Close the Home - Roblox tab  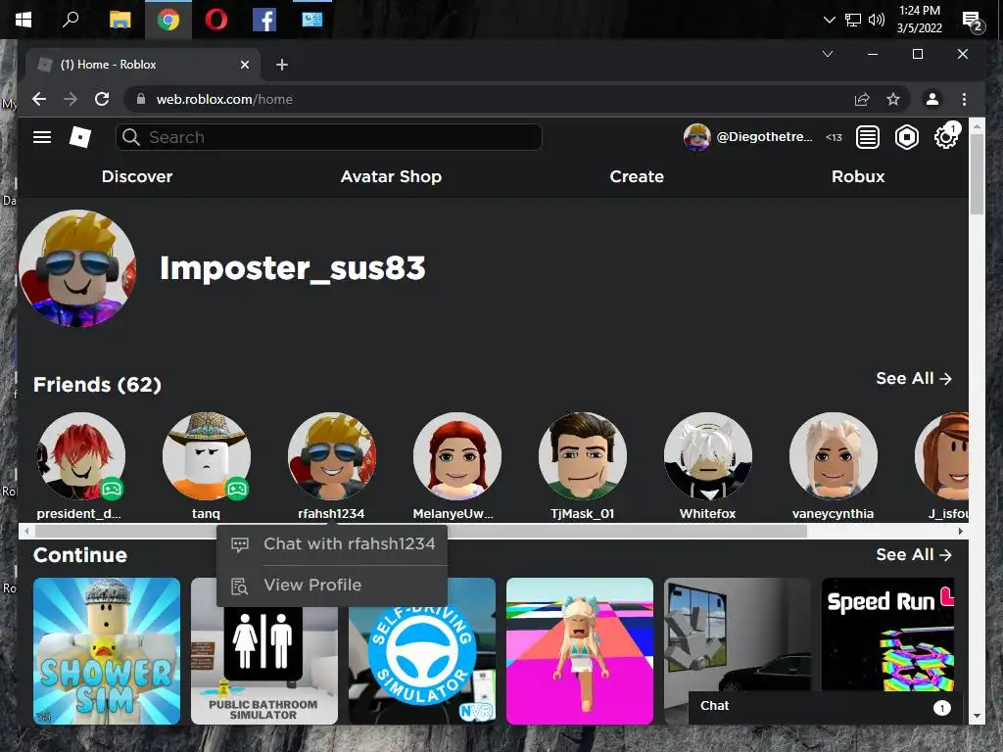244,65
